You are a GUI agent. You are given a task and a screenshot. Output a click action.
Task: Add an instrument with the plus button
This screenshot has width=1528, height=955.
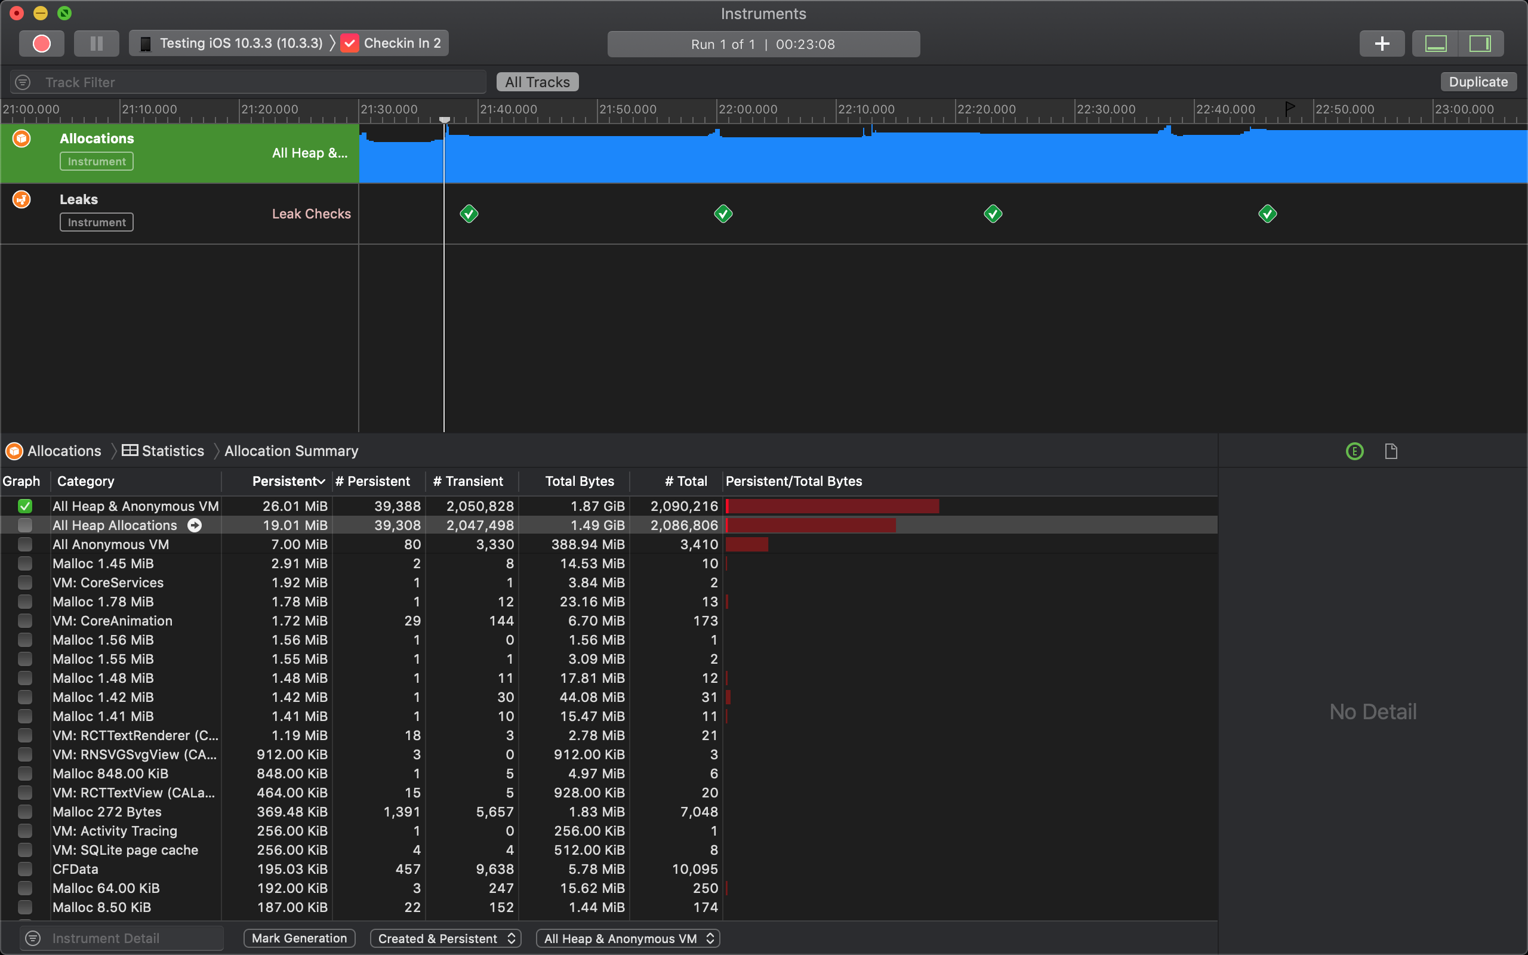1382,44
